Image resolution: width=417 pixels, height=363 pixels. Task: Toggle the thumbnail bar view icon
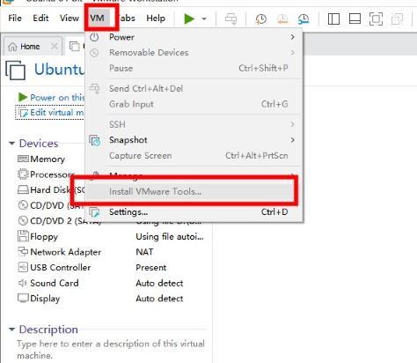[x=355, y=19]
